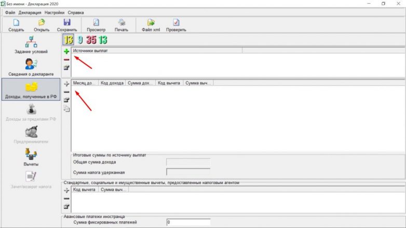The width and height of the screenshot is (406, 228).
Task: Print declaration with Печать icon
Action: click(121, 24)
